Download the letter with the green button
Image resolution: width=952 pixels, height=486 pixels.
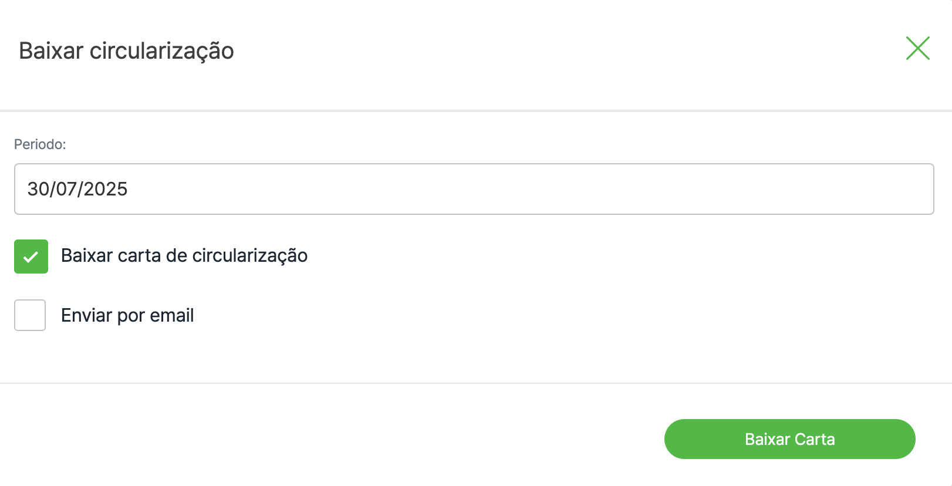789,439
